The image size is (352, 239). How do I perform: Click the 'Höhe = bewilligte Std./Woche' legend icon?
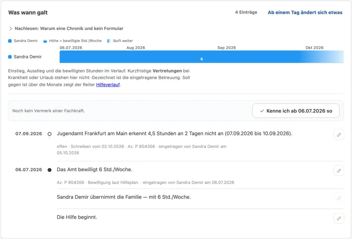pyautogui.click(x=45, y=41)
